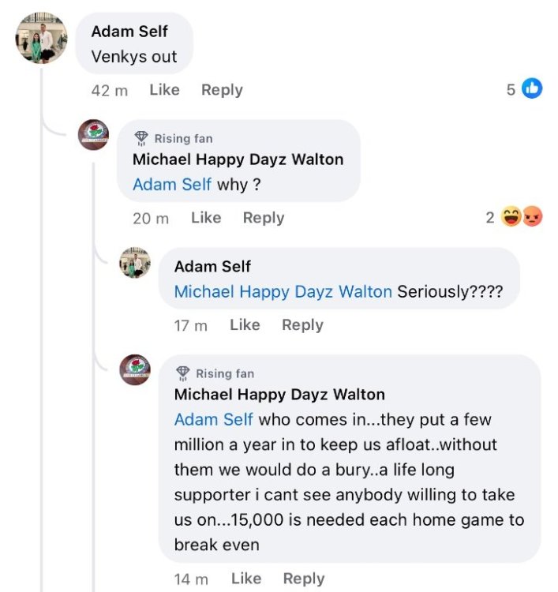
Task: Click the blue thumbs-up reaction icon
Action: [x=533, y=89]
